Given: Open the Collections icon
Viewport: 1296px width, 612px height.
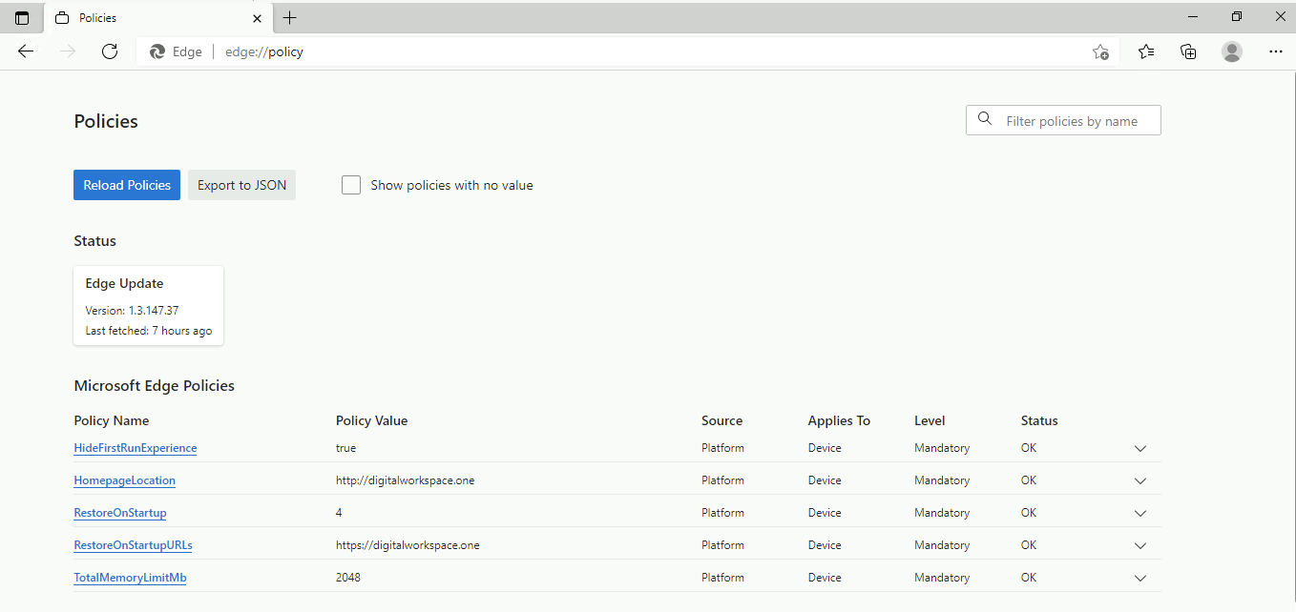Looking at the screenshot, I should click(x=1188, y=52).
